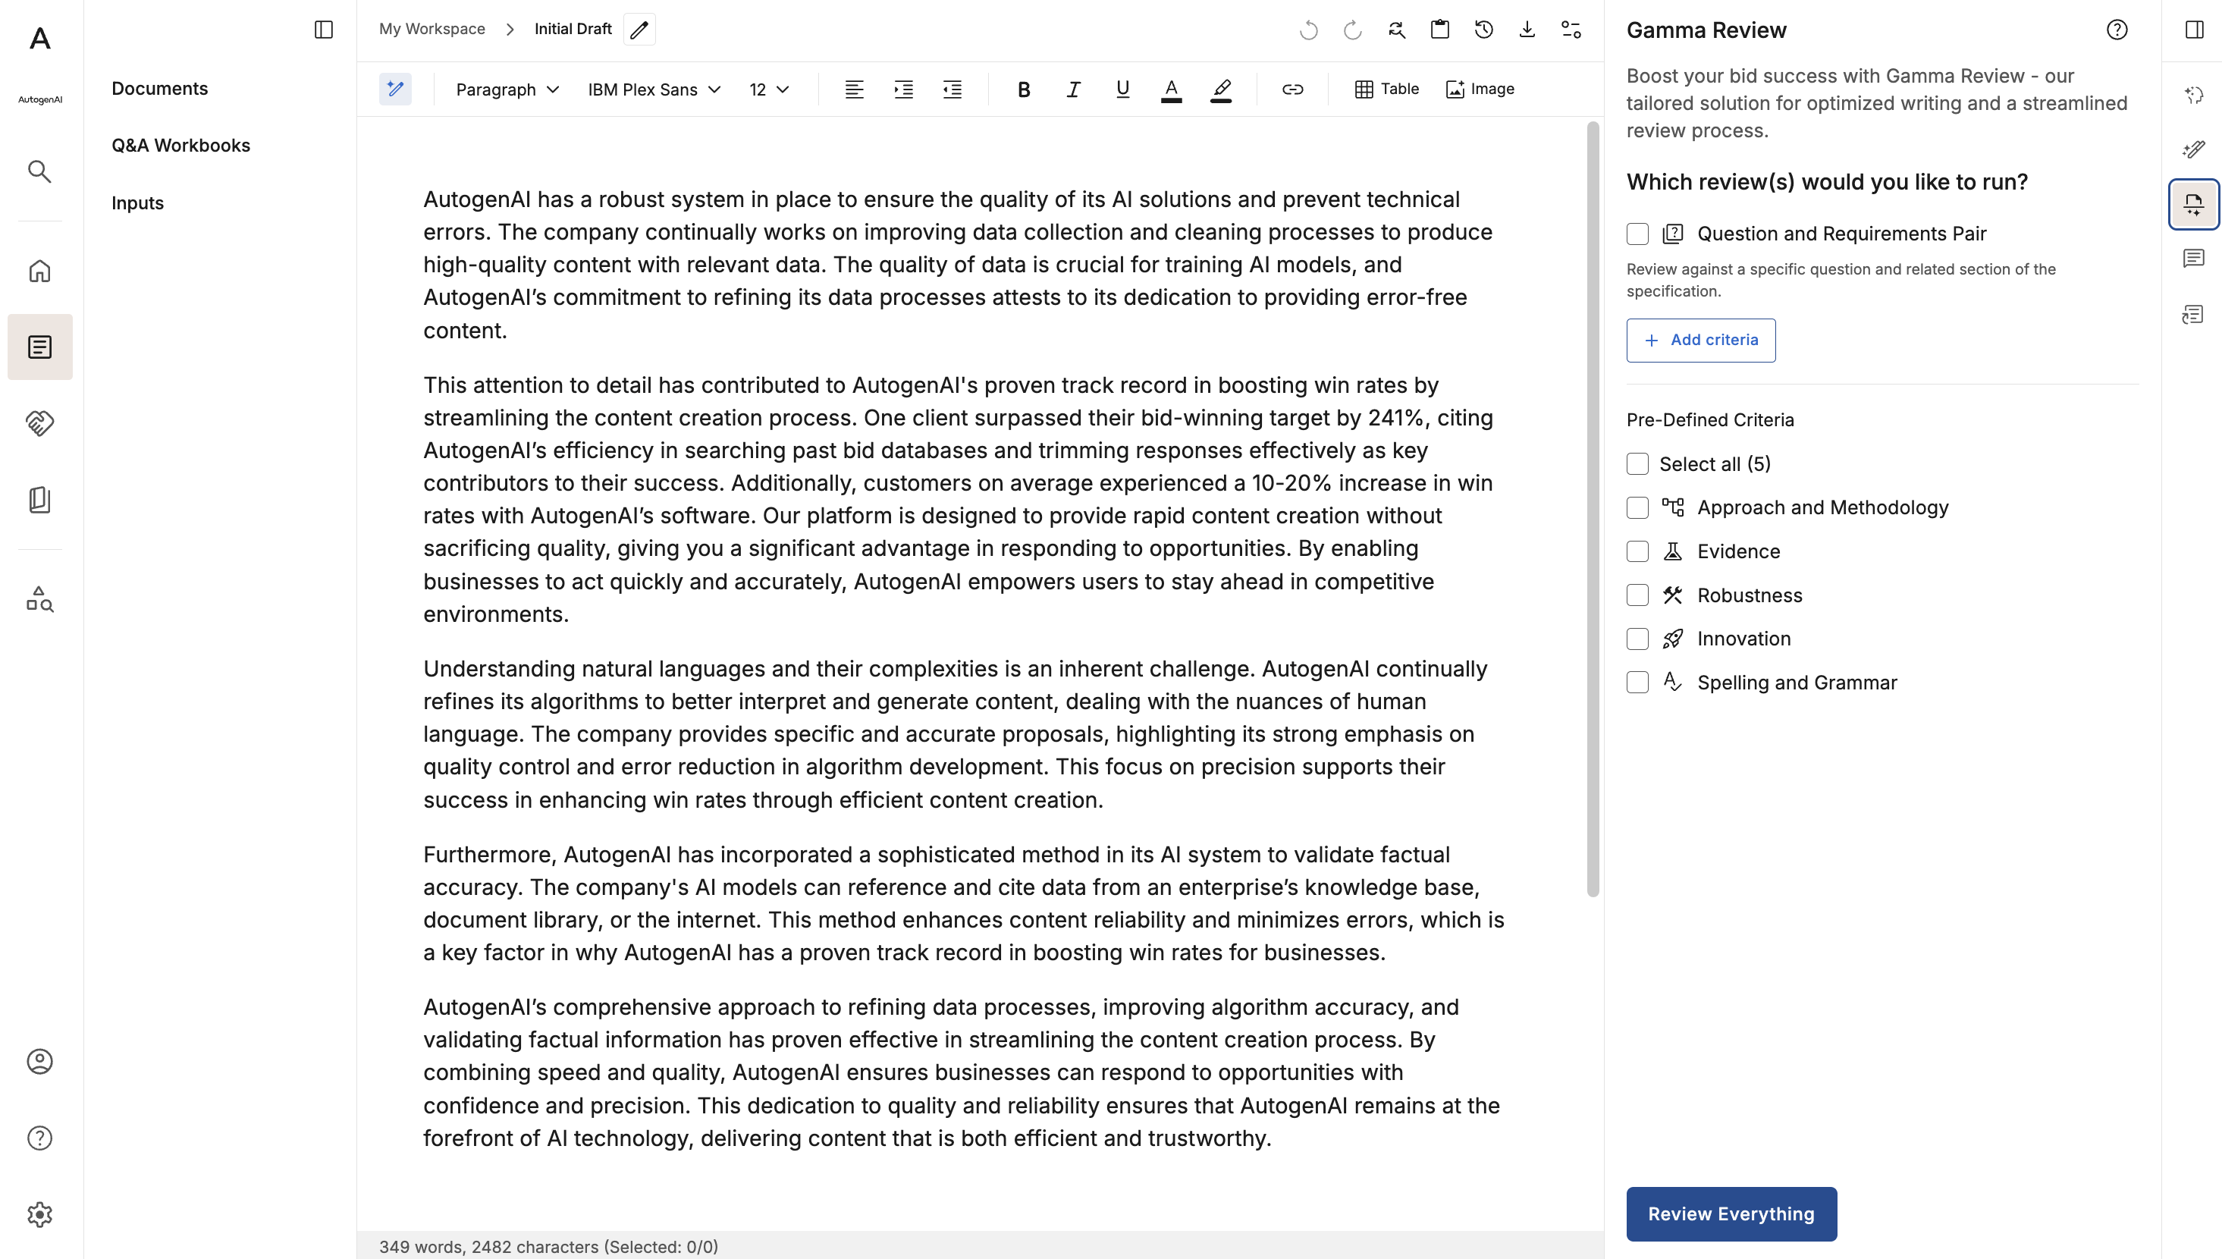Viewport: 2222px width, 1259px height.
Task: Open the comments panel icon
Action: tap(2193, 259)
